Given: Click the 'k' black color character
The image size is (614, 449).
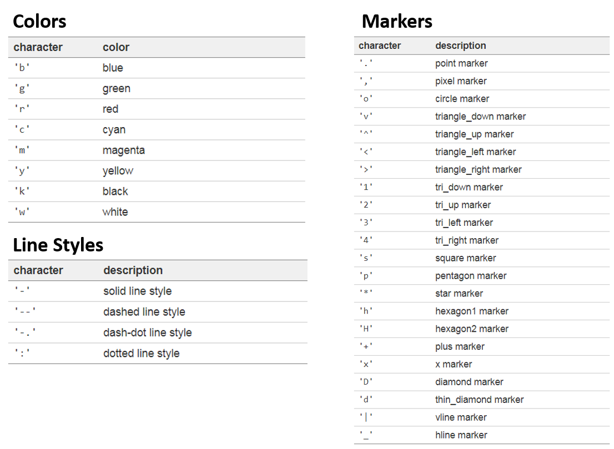Looking at the screenshot, I should click(x=22, y=191).
